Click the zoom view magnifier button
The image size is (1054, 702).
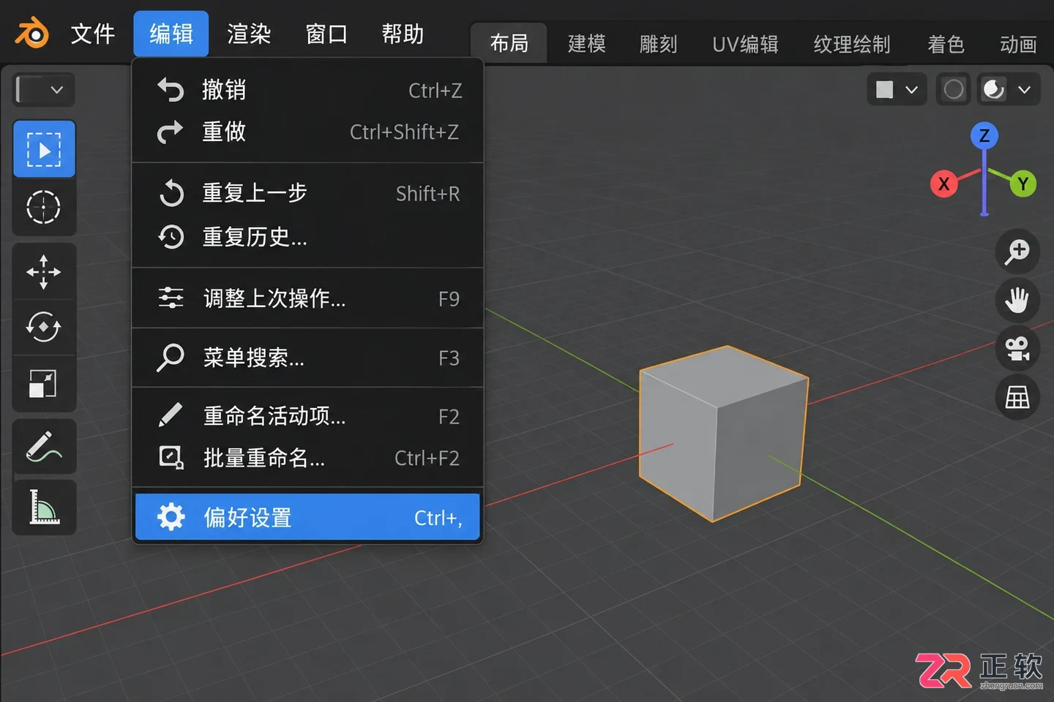tap(1017, 252)
